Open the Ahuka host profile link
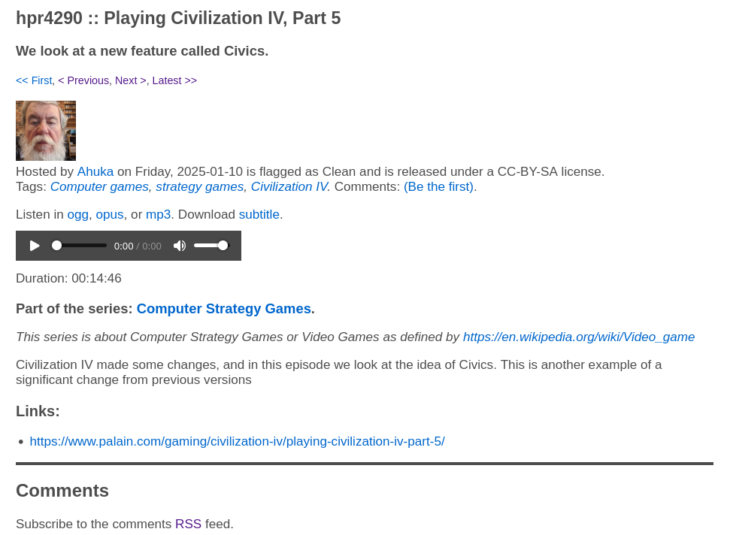The width and height of the screenshot is (730, 535). coord(95,171)
